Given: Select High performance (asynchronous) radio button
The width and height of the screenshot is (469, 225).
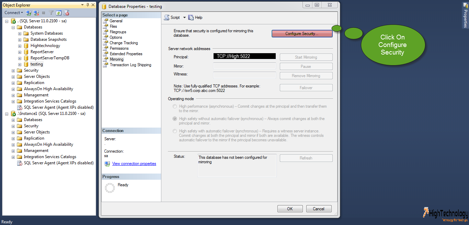Looking at the screenshot, I should pos(175,107).
